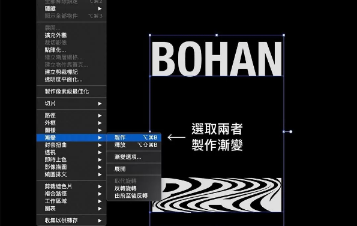Click the BOHAN text object

click(x=217, y=59)
